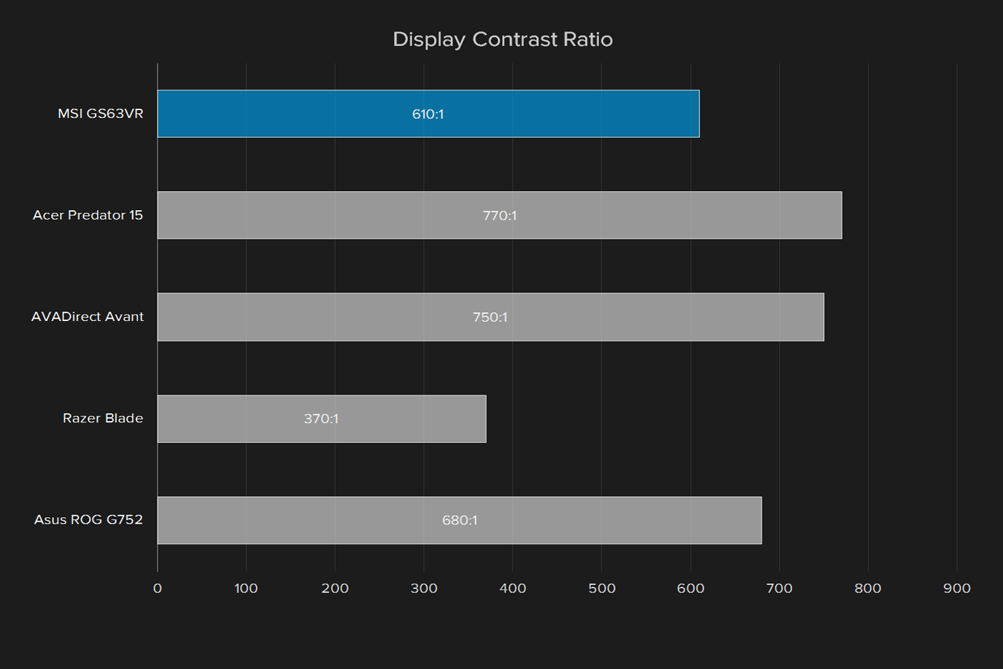Click the 900 axis tick label
This screenshot has height=669, width=1003.
(x=957, y=588)
